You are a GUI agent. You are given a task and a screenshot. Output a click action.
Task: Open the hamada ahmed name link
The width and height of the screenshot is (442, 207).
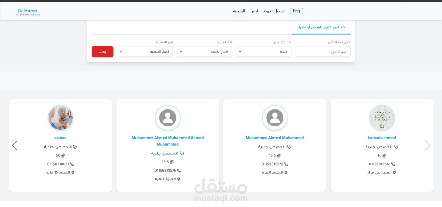(x=382, y=138)
